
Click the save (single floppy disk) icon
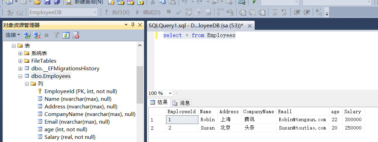tap(47, 2)
